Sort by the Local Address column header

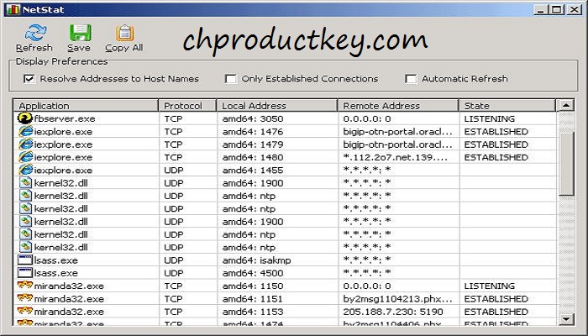[277, 105]
